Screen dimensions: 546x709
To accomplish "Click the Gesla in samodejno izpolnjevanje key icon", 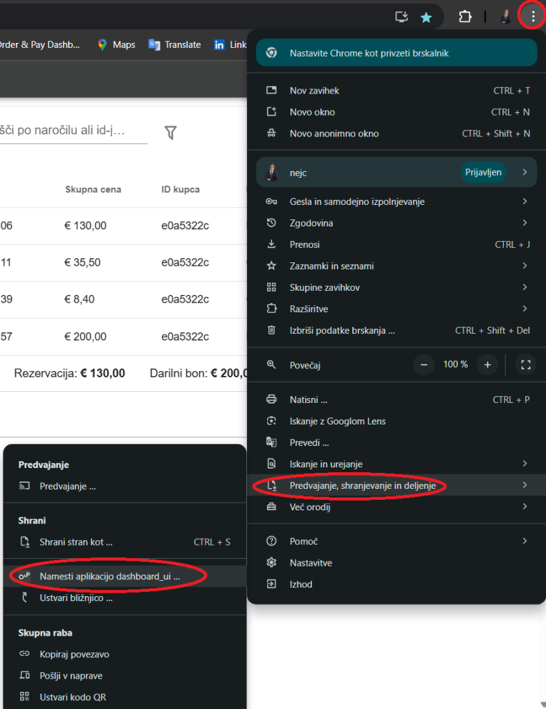I will coord(271,201).
